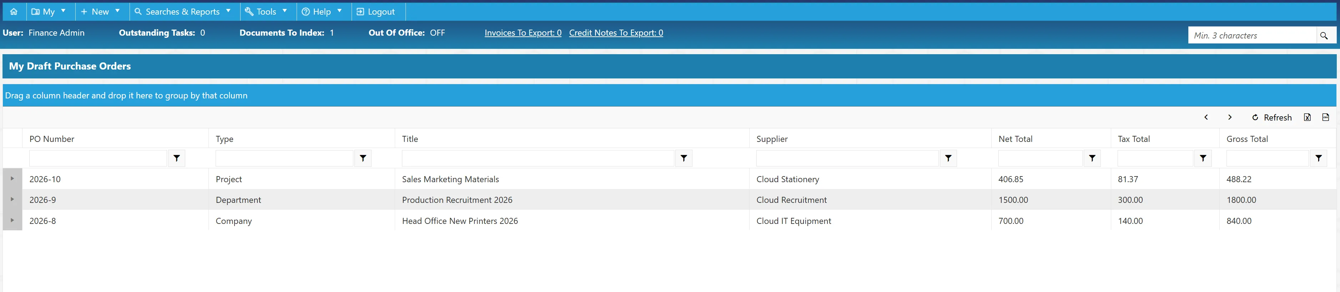Expand row 2026-10 details

(12, 179)
